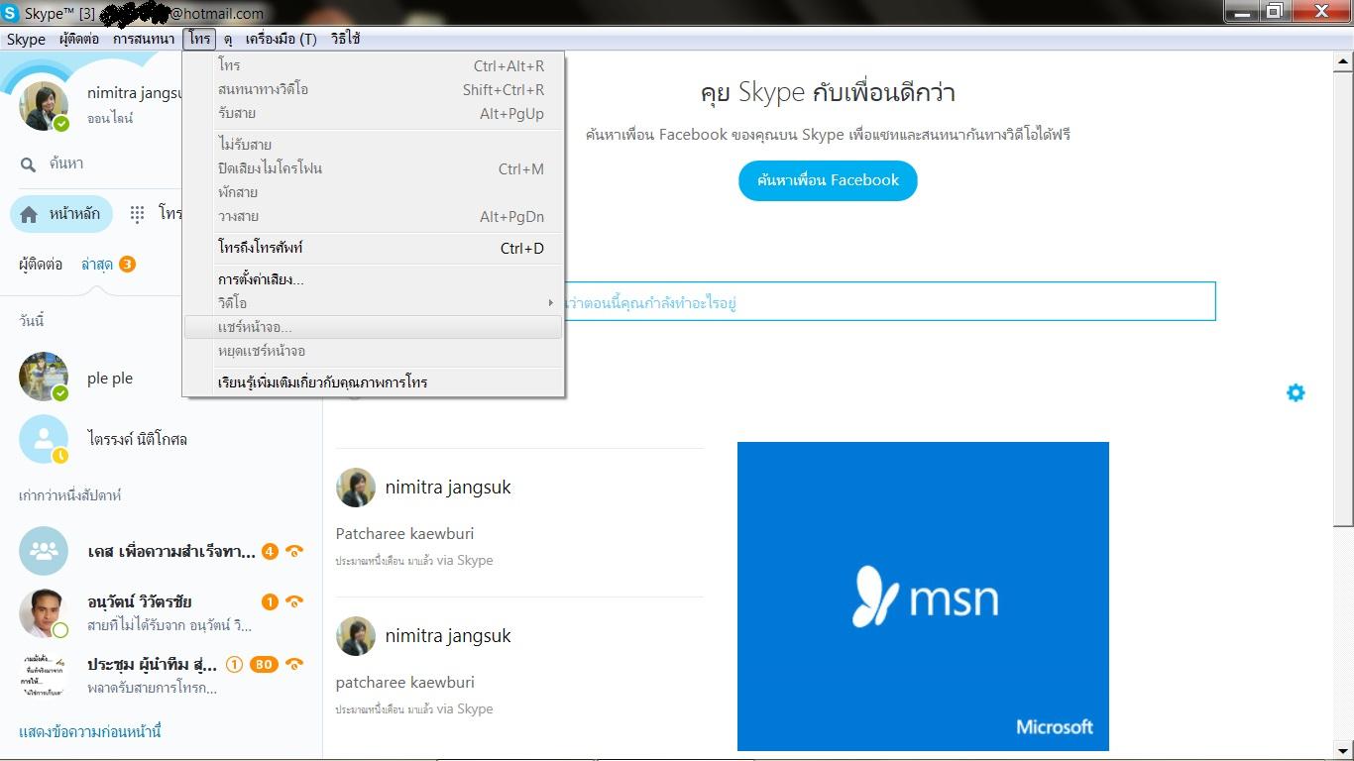The image size is (1354, 761).
Task: Open group chat เคส เพื่อความสำเร็จ
Action: (161, 551)
